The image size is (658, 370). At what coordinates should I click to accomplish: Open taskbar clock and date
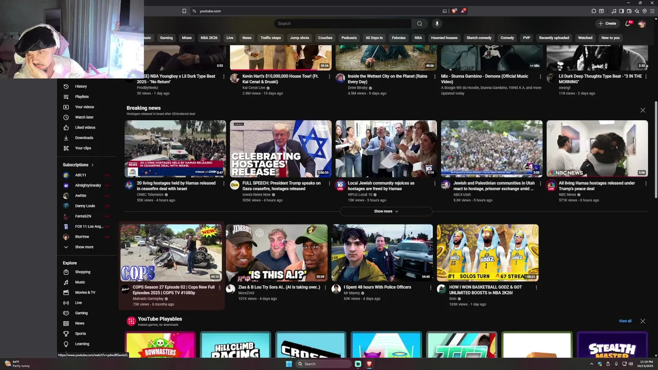click(645, 364)
